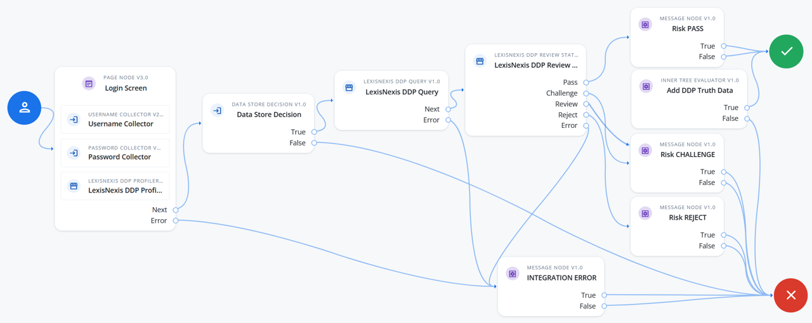Click the Risk REJECT message node icon
This screenshot has height=323, width=812.
coord(645,213)
